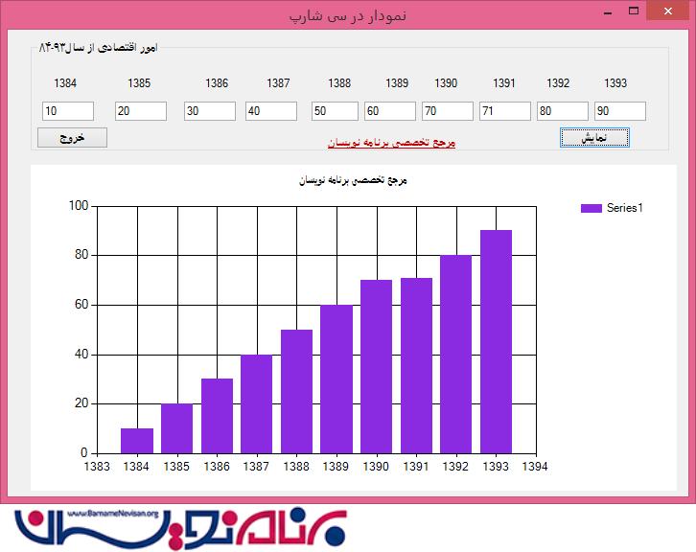696x552 pixels.
Task: Click the 1386 input box containing 30
Action: [x=210, y=111]
